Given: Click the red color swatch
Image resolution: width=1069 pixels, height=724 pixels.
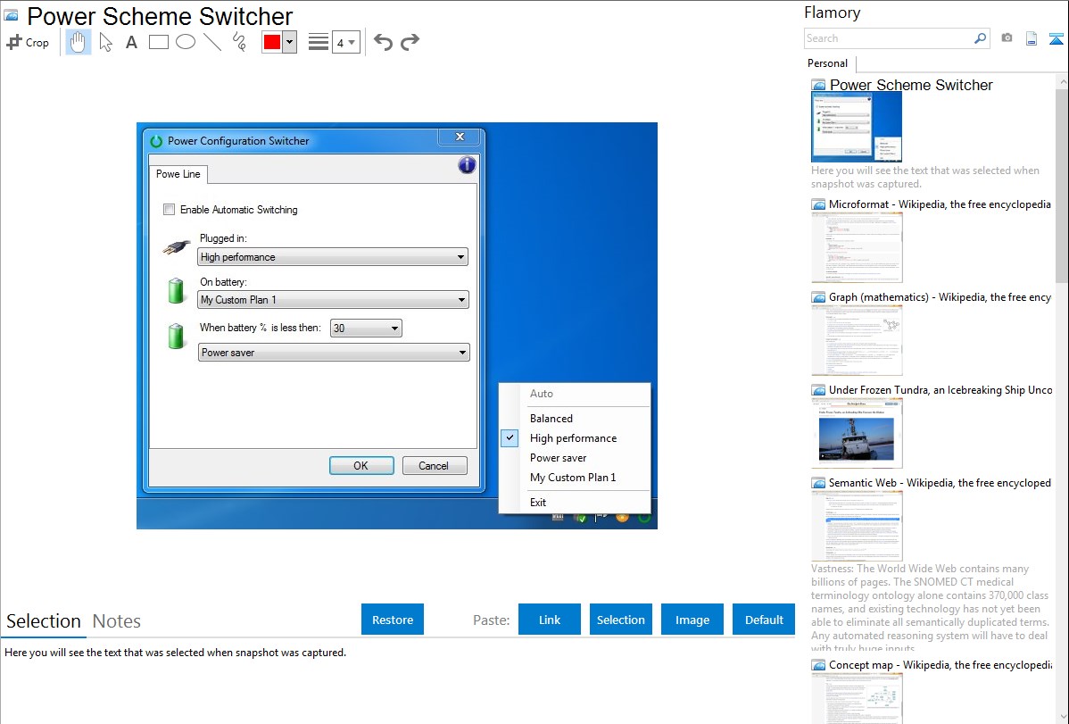Looking at the screenshot, I should coord(272,42).
